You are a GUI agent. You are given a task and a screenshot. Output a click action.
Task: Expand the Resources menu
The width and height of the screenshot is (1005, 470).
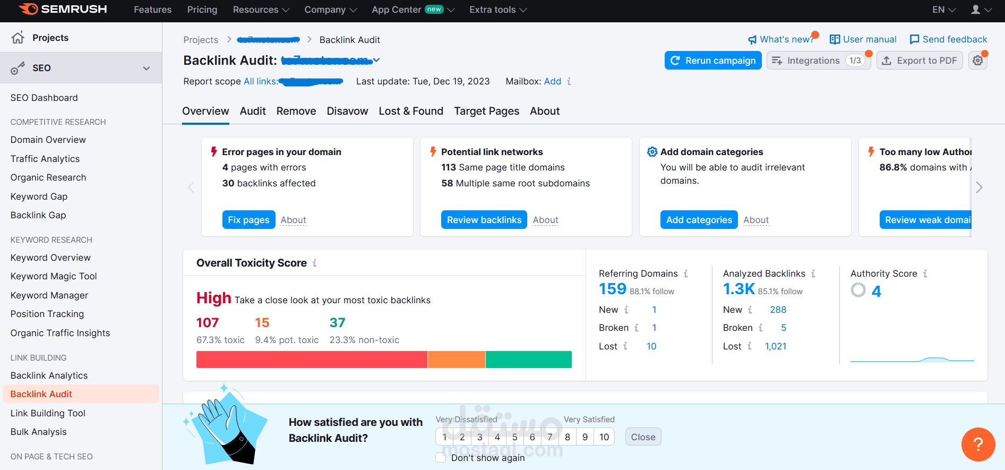pos(261,10)
